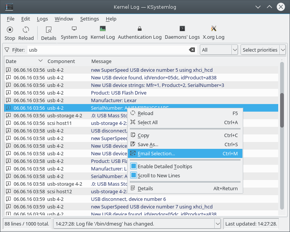Click the info icon of the USB disconnect device number 6 row
The image size is (290, 232).
point(8,199)
